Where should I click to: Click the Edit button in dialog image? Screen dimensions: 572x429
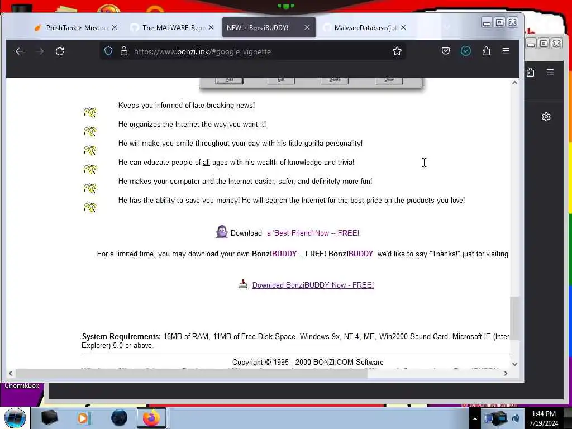click(281, 80)
